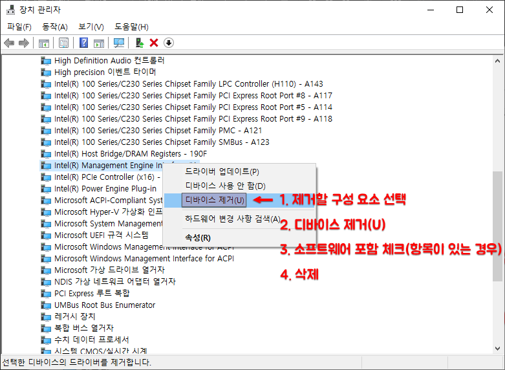Select PCI Express Root Port #5 - A114

(193, 107)
